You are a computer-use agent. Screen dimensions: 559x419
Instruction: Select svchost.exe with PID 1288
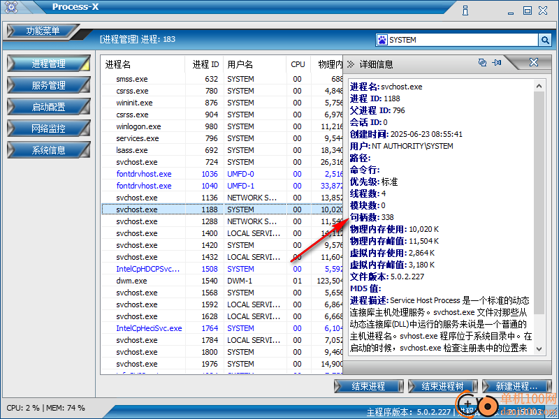tap(222, 221)
